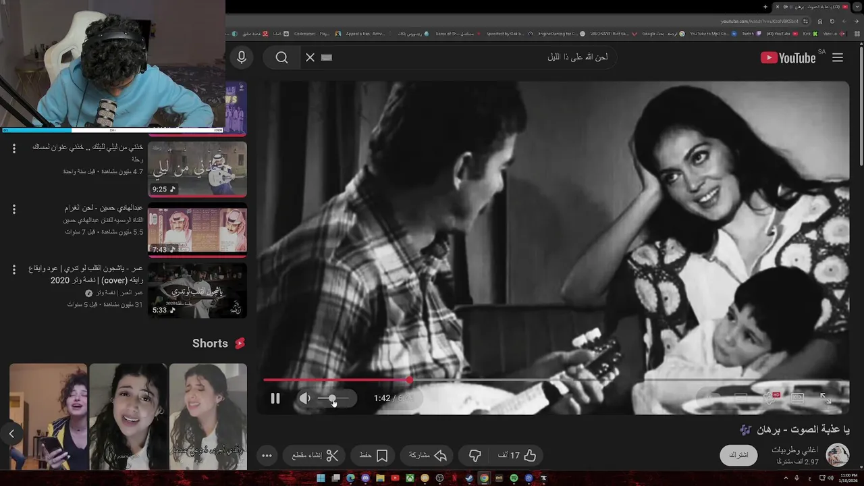This screenshot has height=486, width=864.
Task: Open the خذني من ليلي video thumbnail
Action: click(x=197, y=169)
